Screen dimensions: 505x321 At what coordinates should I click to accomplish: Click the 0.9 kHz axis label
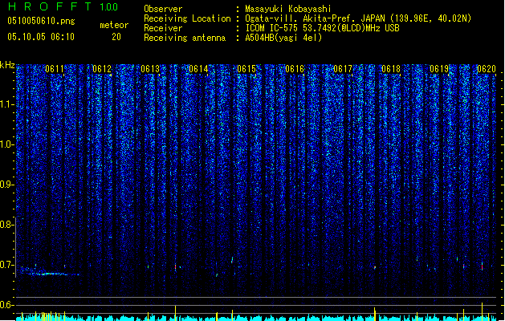coord(6,185)
